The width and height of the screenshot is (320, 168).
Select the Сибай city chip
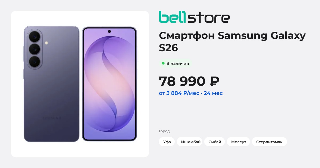[215, 142]
